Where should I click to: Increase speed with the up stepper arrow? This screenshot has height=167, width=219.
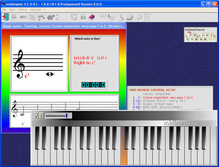click(57, 15)
